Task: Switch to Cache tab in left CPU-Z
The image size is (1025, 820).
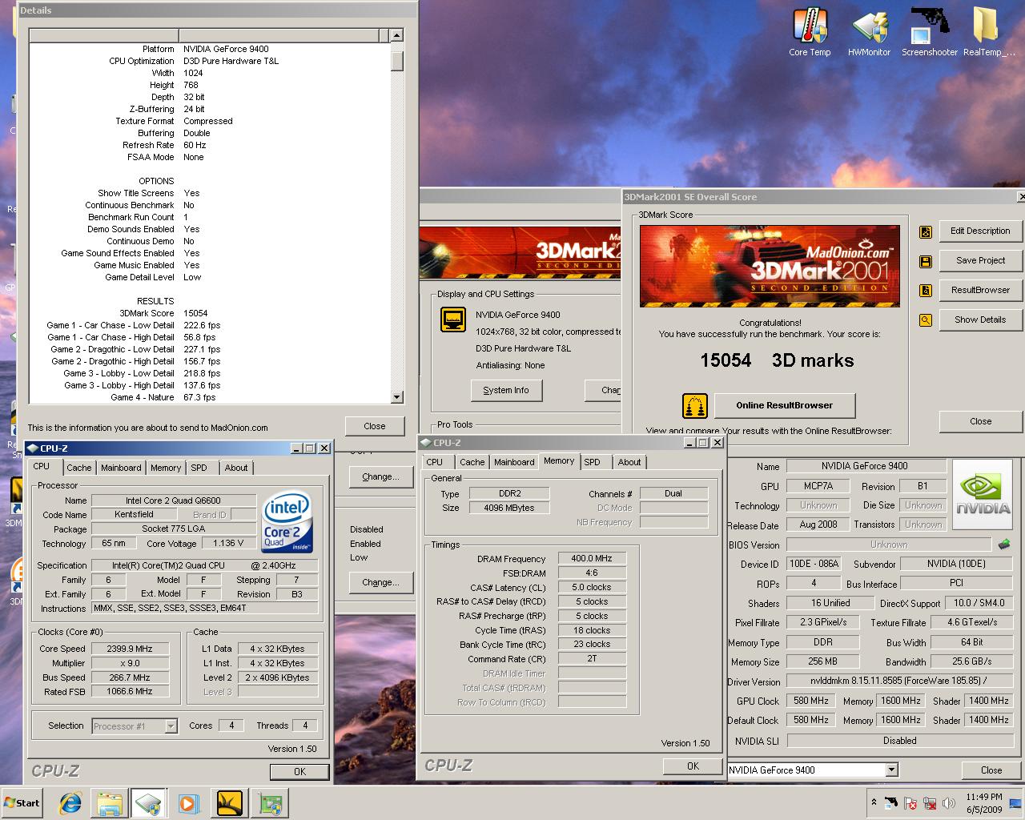Action: [x=79, y=468]
